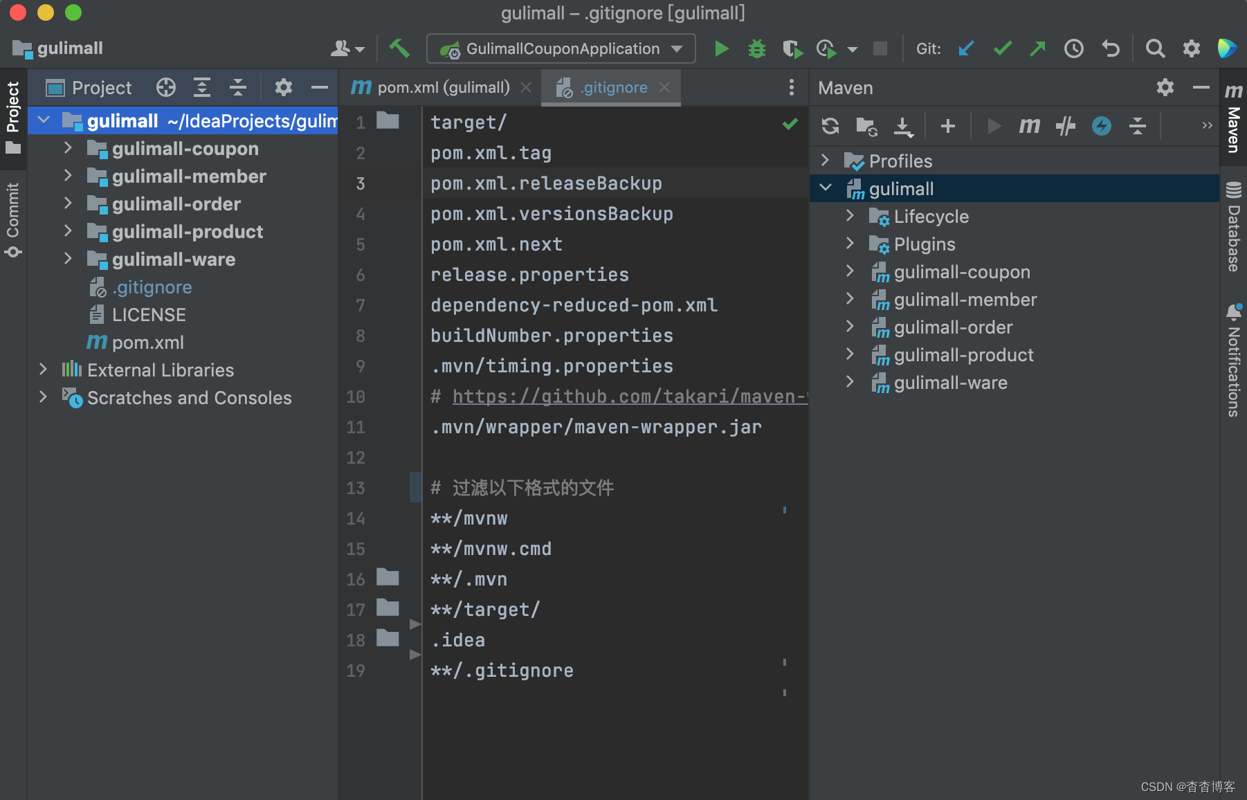The image size is (1247, 800).
Task: Close the pom.xml (gulimall) tab
Action: coord(526,87)
